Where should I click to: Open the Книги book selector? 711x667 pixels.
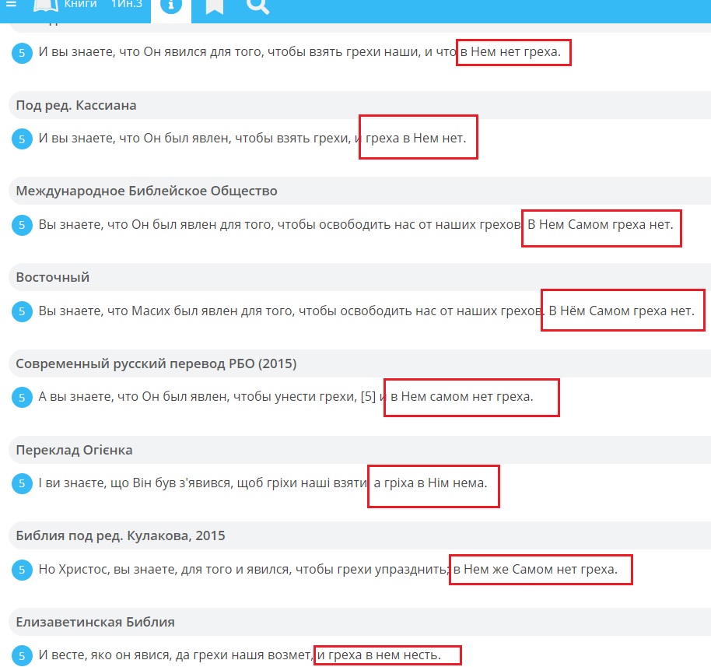point(65,5)
